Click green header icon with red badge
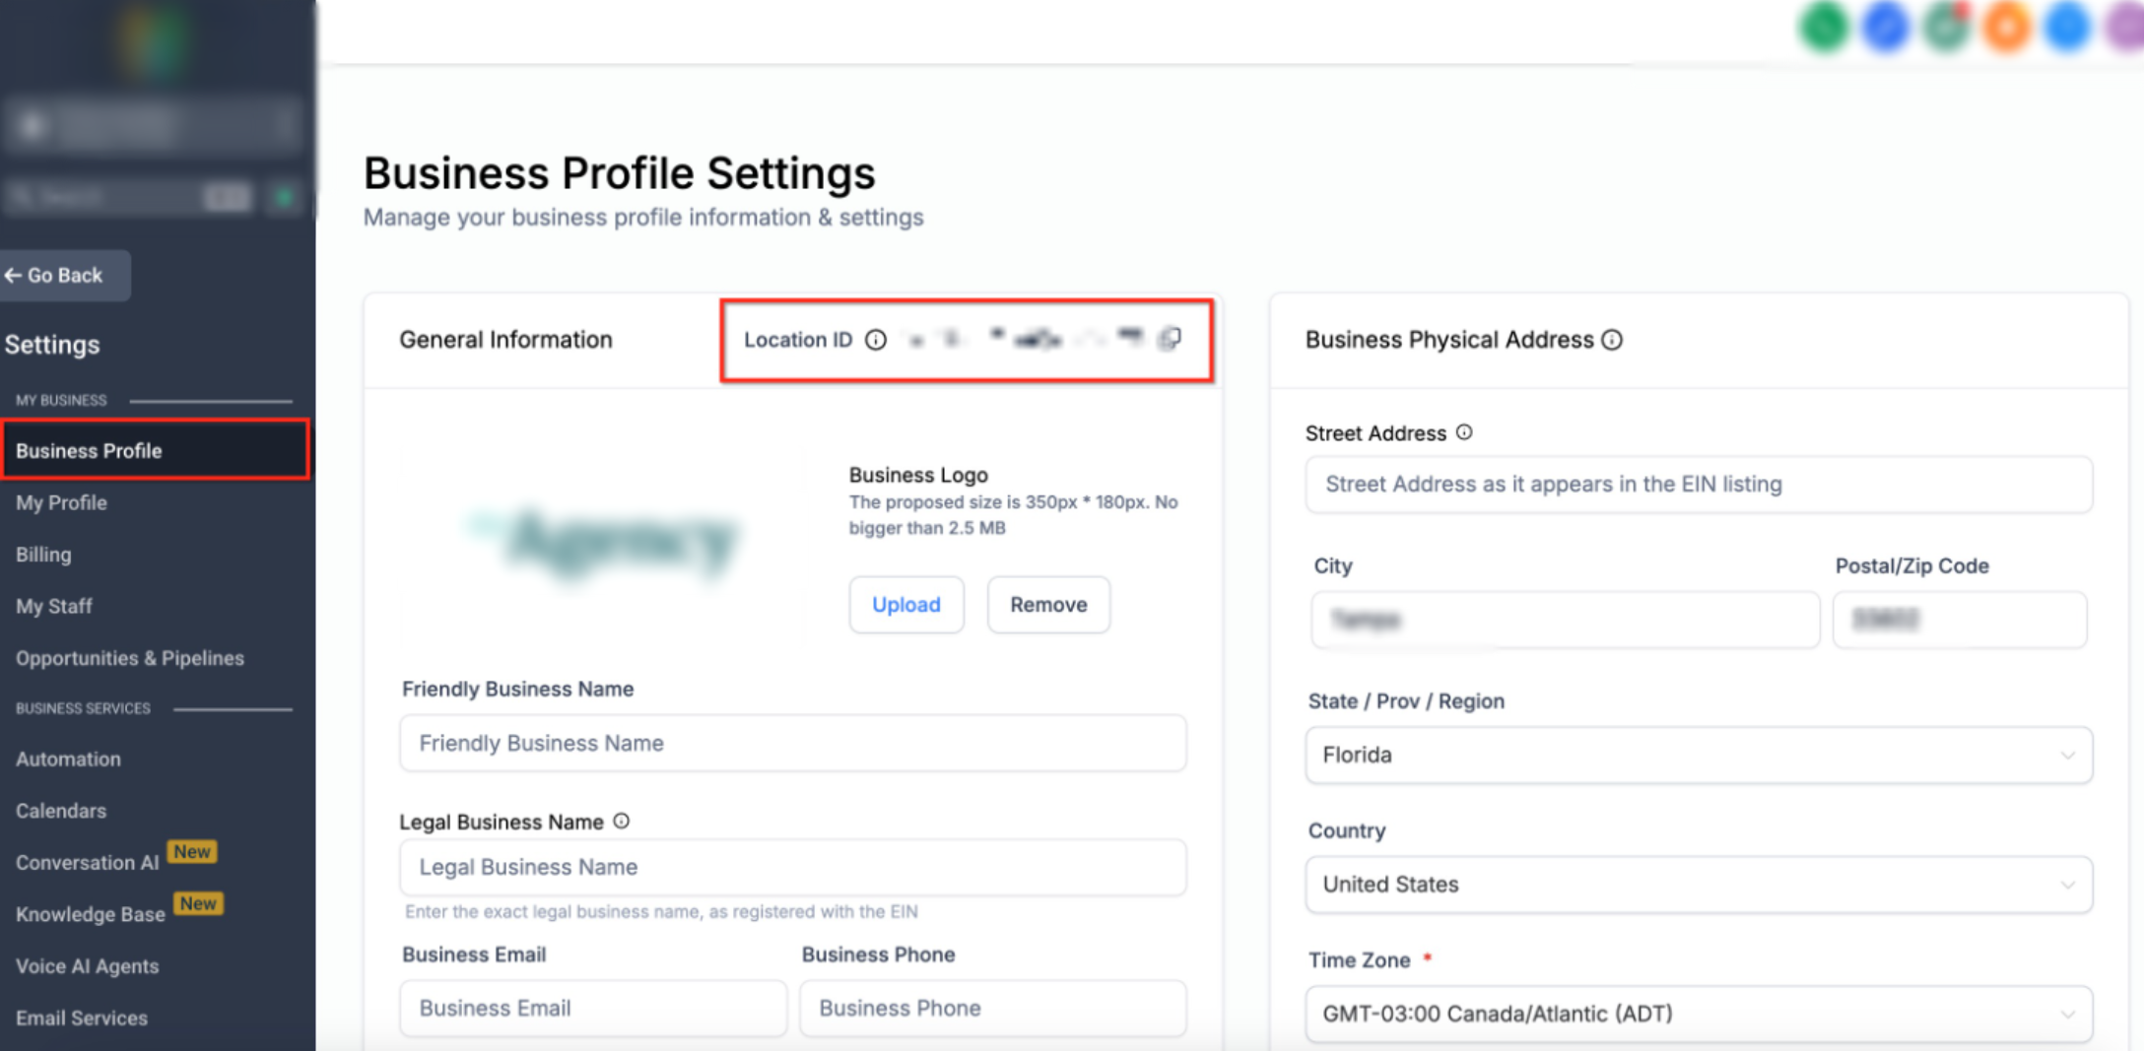 point(1946,26)
